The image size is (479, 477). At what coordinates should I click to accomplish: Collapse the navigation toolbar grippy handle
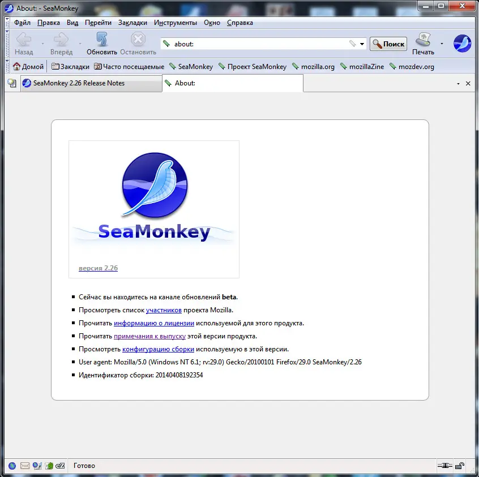tap(7, 44)
